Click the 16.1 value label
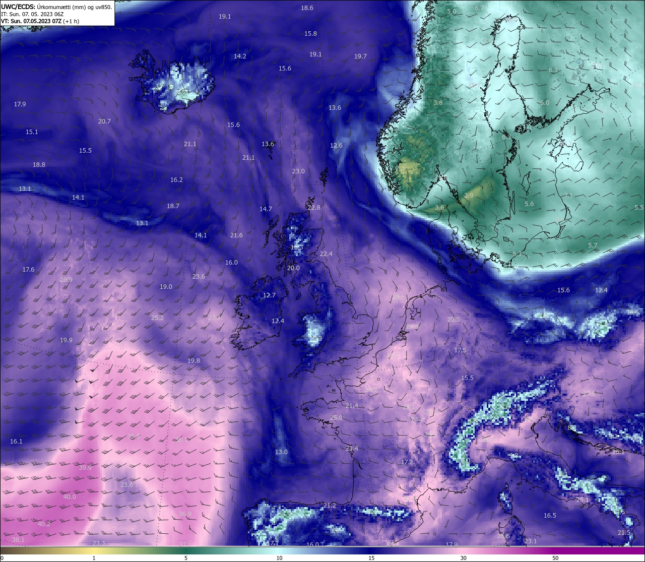The height and width of the screenshot is (562, 645). 16,442
